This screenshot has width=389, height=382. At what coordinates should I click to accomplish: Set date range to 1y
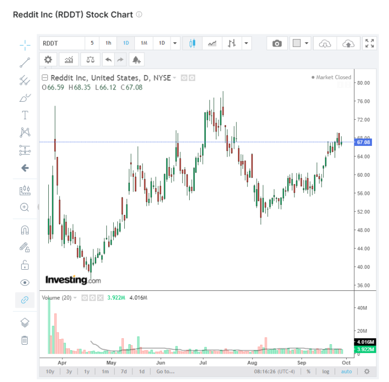point(87,371)
